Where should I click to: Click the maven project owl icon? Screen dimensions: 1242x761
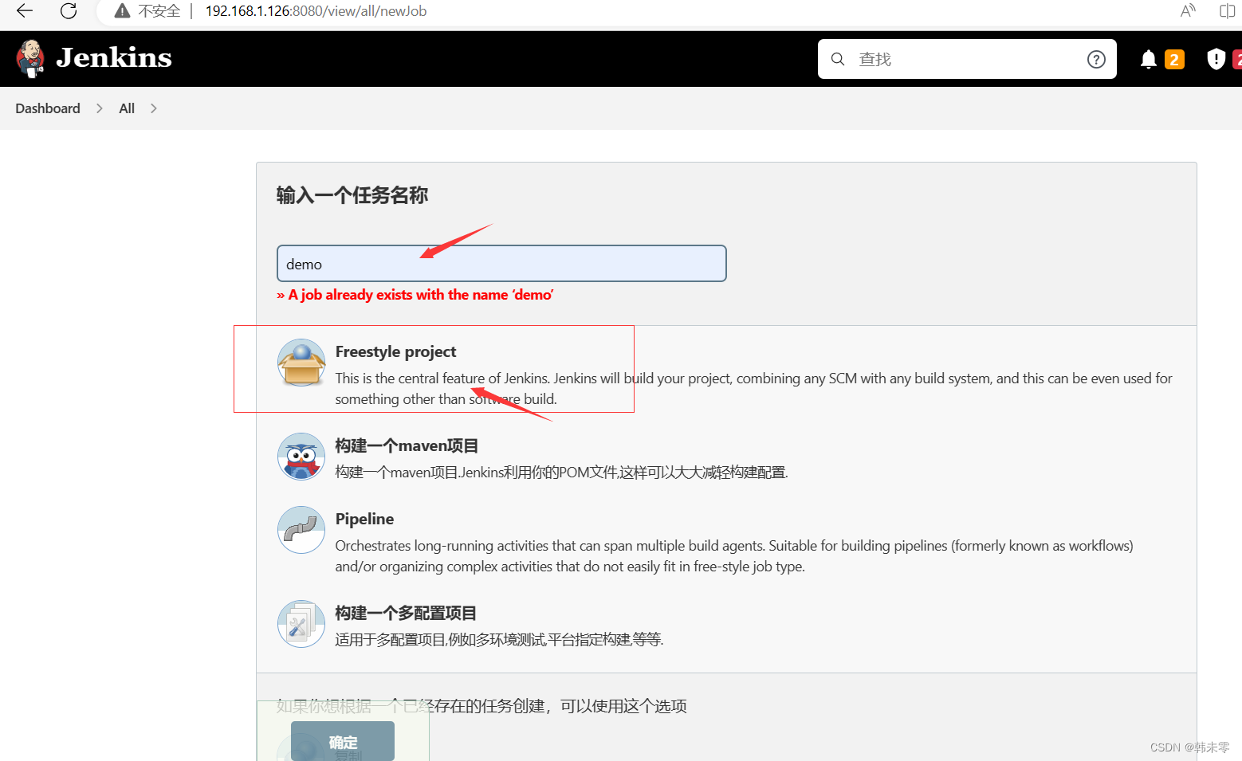(301, 457)
